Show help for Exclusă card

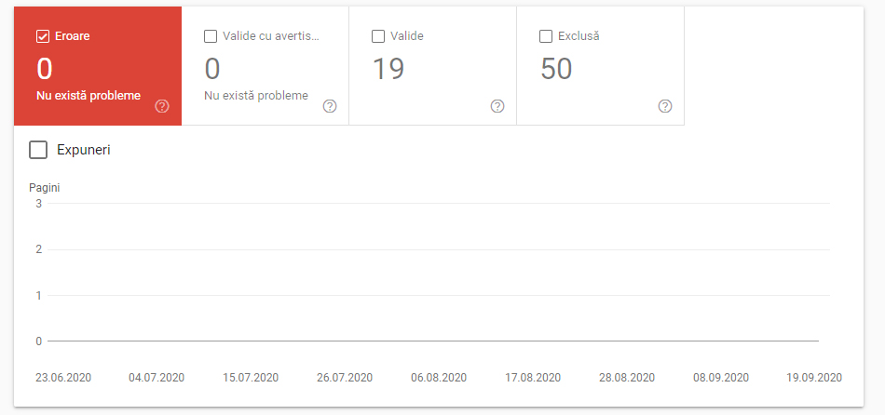coord(665,106)
